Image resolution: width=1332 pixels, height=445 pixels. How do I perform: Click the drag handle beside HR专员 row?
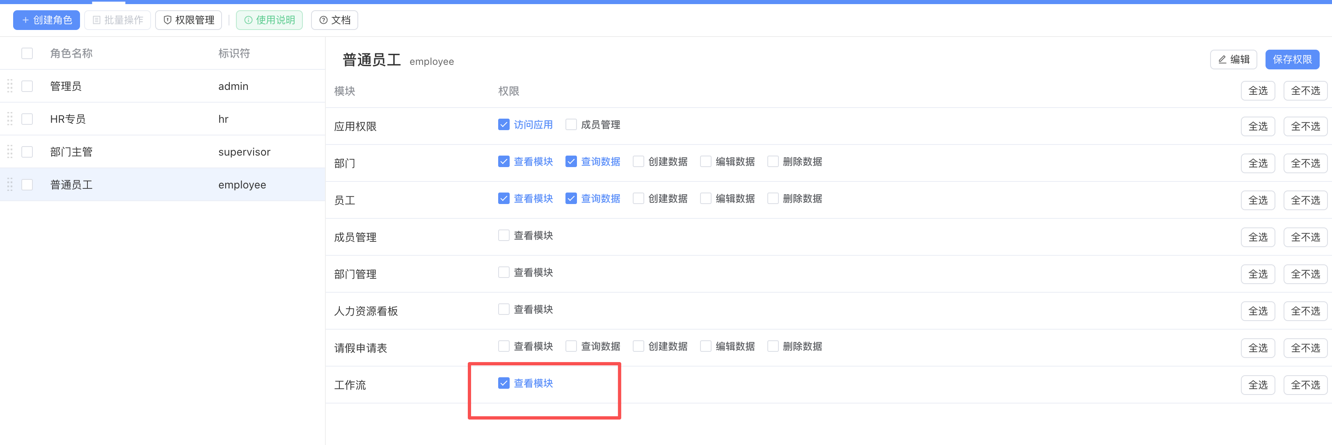(10, 119)
